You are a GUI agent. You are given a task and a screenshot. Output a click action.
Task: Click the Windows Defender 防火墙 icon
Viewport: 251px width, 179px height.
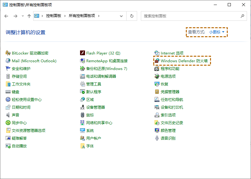(157, 61)
